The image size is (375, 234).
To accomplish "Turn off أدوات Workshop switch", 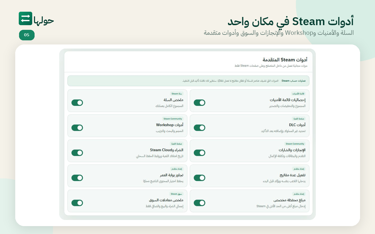I will [x=77, y=128].
